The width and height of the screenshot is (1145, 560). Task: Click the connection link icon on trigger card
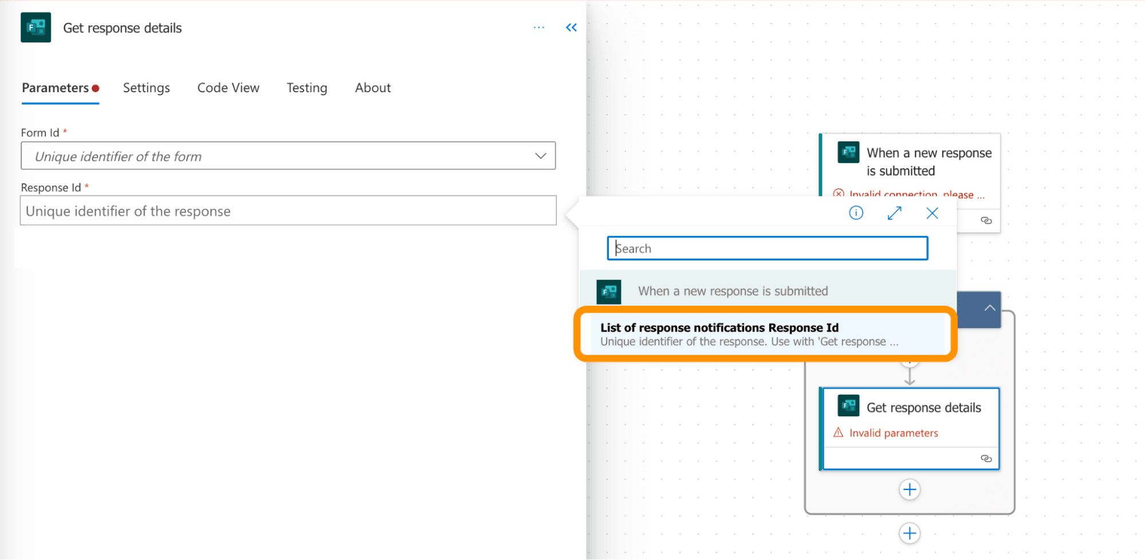pos(986,220)
